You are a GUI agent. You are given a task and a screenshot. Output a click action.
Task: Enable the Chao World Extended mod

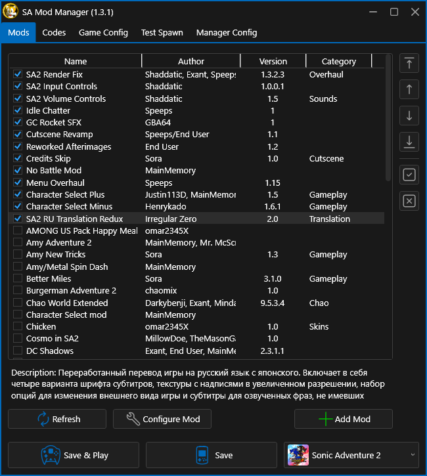click(18, 303)
